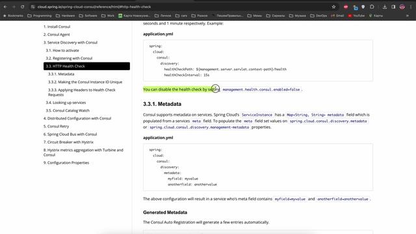The image size is (416, 234).
Task: Jump to '3.2. Registering with Consul'
Action: [69, 58]
